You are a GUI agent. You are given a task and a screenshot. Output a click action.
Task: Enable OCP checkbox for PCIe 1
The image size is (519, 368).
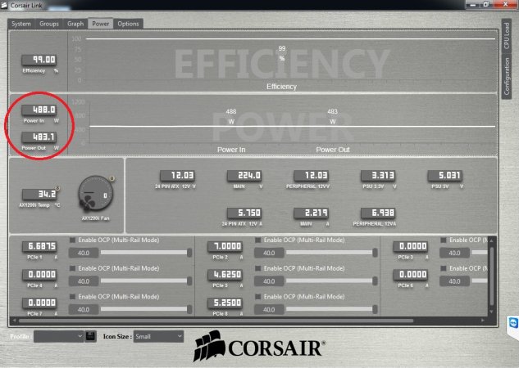tap(72, 240)
